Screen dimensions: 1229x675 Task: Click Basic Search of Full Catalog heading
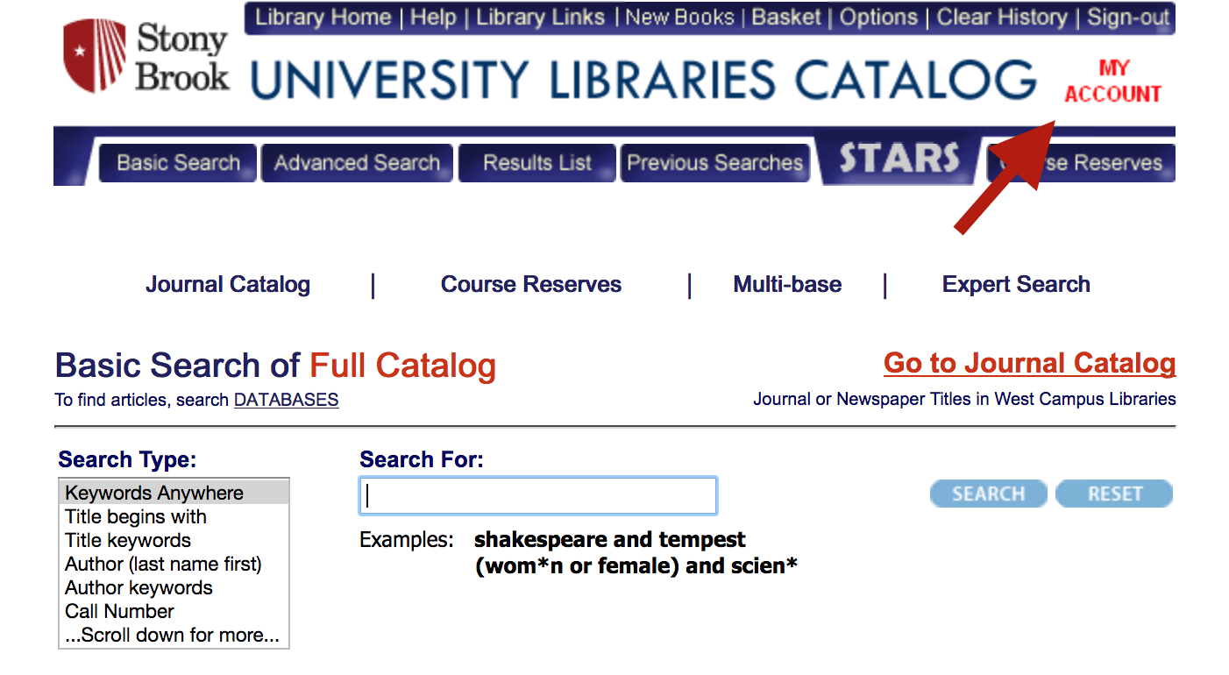click(x=275, y=366)
